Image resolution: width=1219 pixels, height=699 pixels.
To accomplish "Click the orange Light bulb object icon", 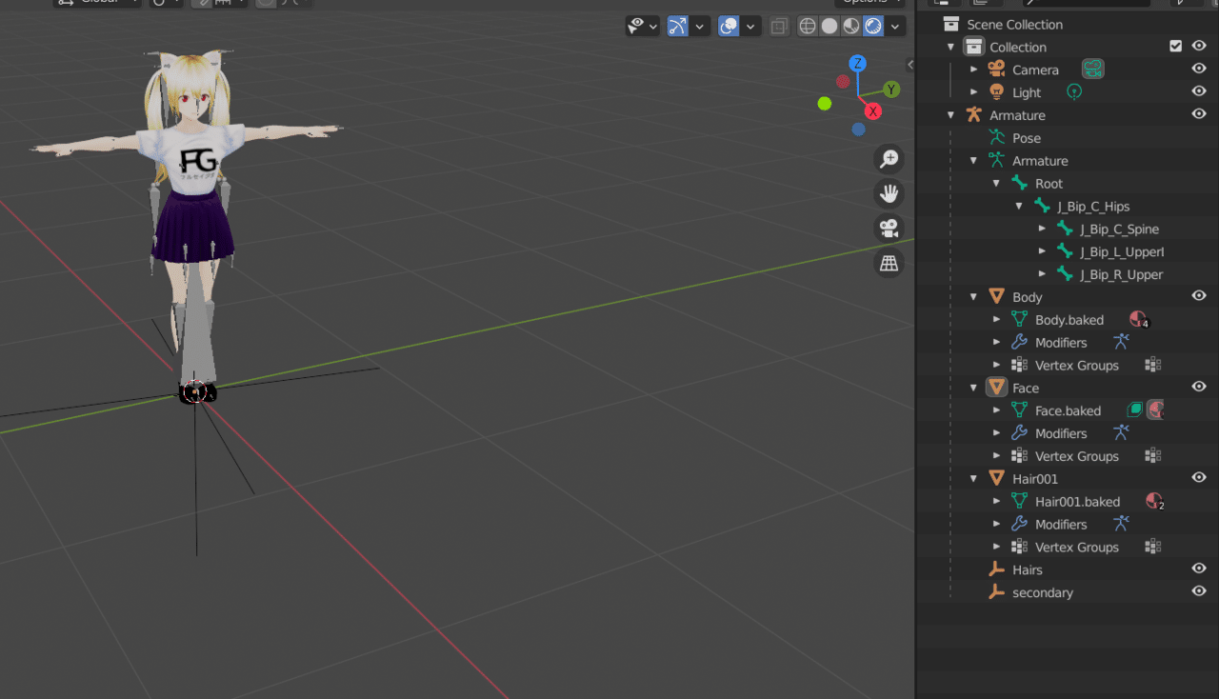I will 997,91.
